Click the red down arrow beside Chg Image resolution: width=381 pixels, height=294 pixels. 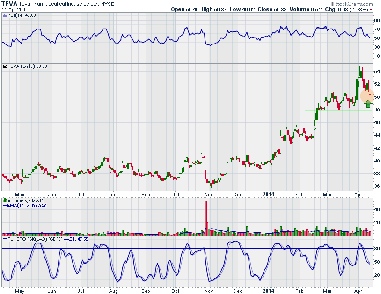pos(371,9)
